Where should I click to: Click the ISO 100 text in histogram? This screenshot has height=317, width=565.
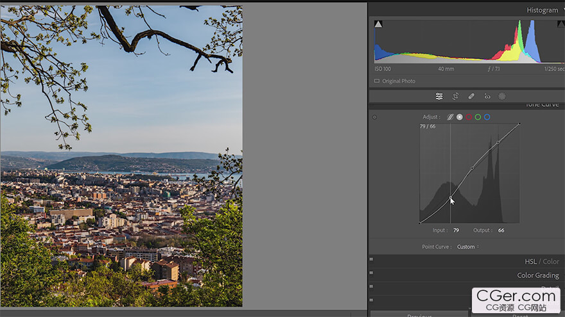[382, 69]
